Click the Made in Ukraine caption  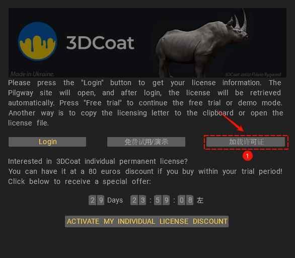tap(32, 74)
